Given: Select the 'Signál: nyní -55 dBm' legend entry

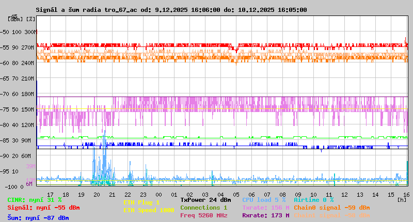Looking at the screenshot, I should click(43, 208).
